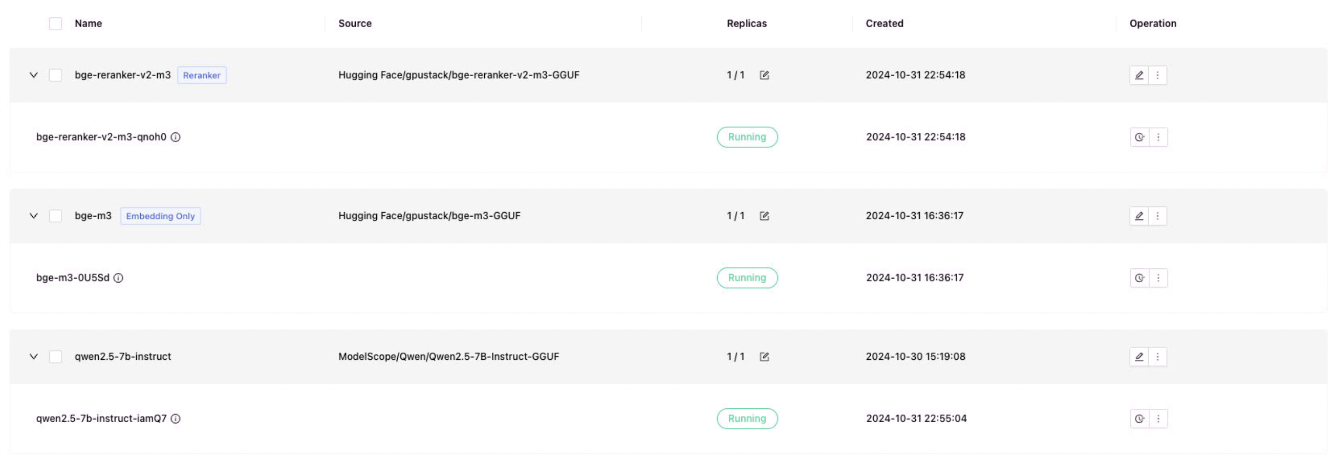View logs for bge-m3-0U5Sd instance
This screenshot has height=460, width=1335.
click(x=1139, y=278)
